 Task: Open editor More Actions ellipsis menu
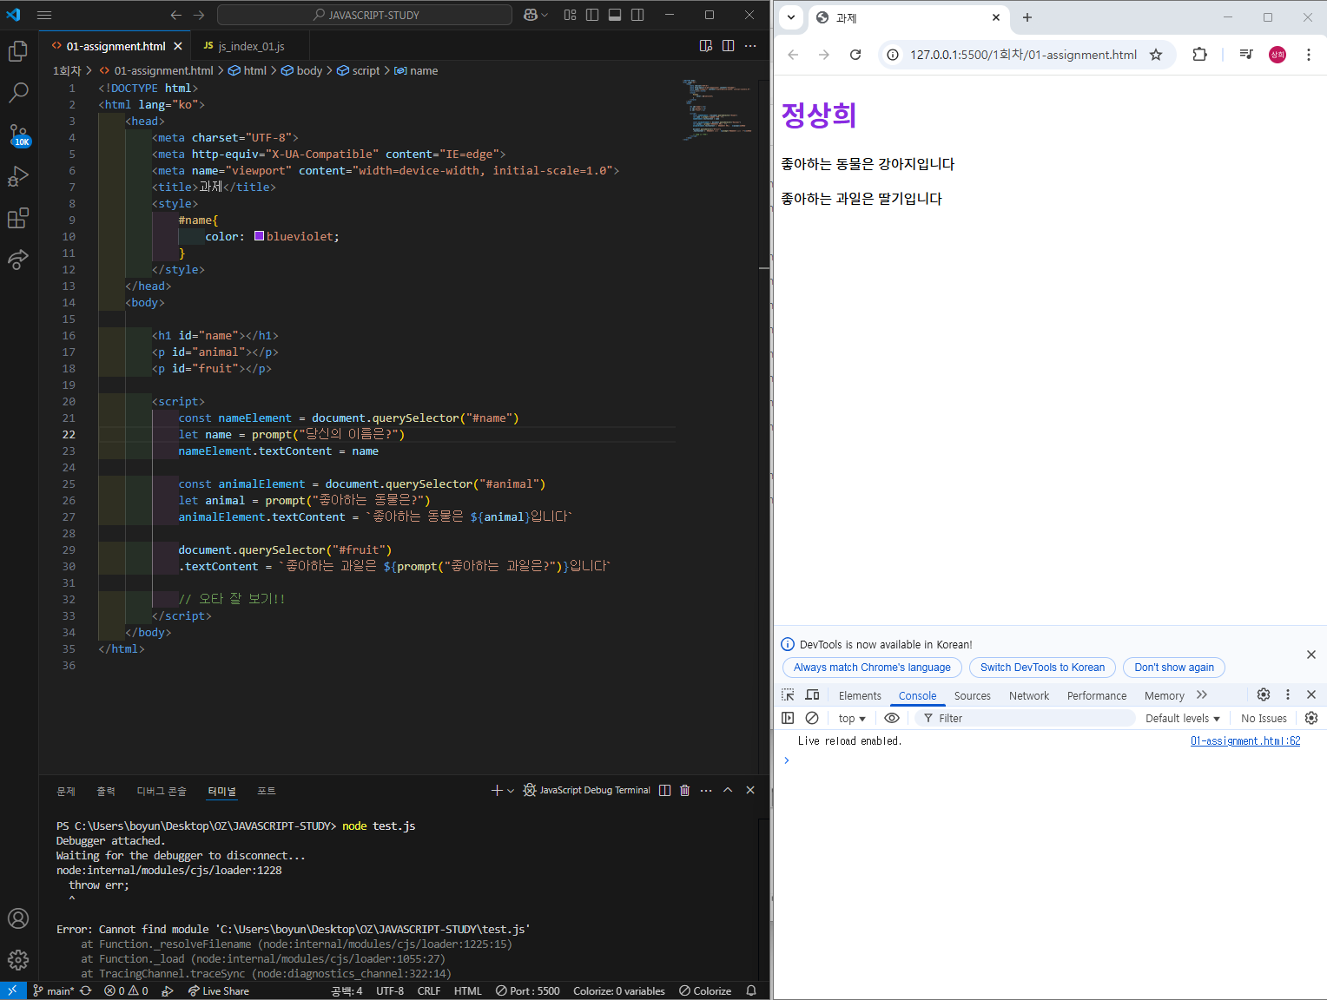pyautogui.click(x=750, y=46)
